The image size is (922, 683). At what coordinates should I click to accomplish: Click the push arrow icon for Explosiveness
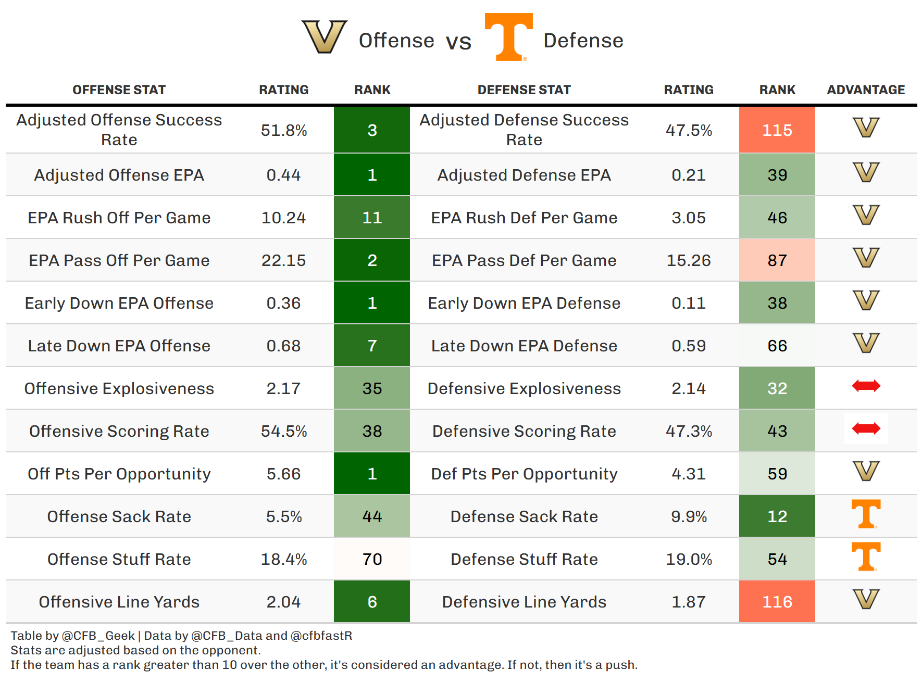pyautogui.click(x=866, y=386)
